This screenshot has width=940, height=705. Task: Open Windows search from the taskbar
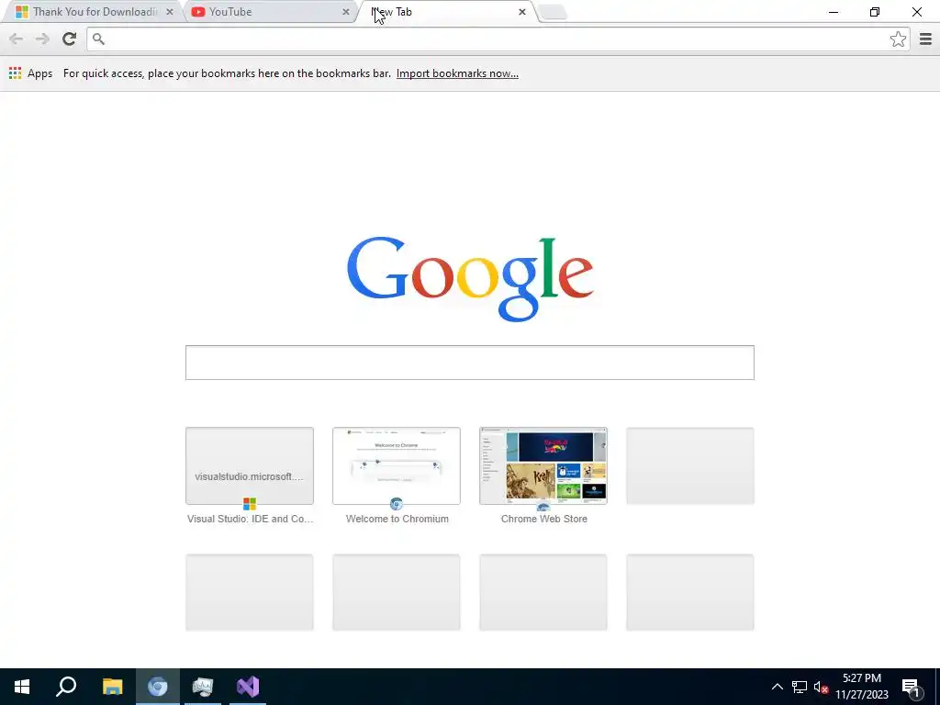[66, 687]
